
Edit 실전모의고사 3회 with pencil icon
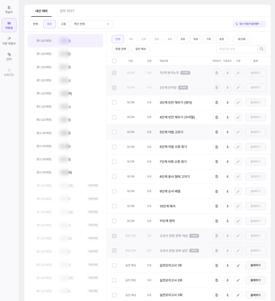238,295
